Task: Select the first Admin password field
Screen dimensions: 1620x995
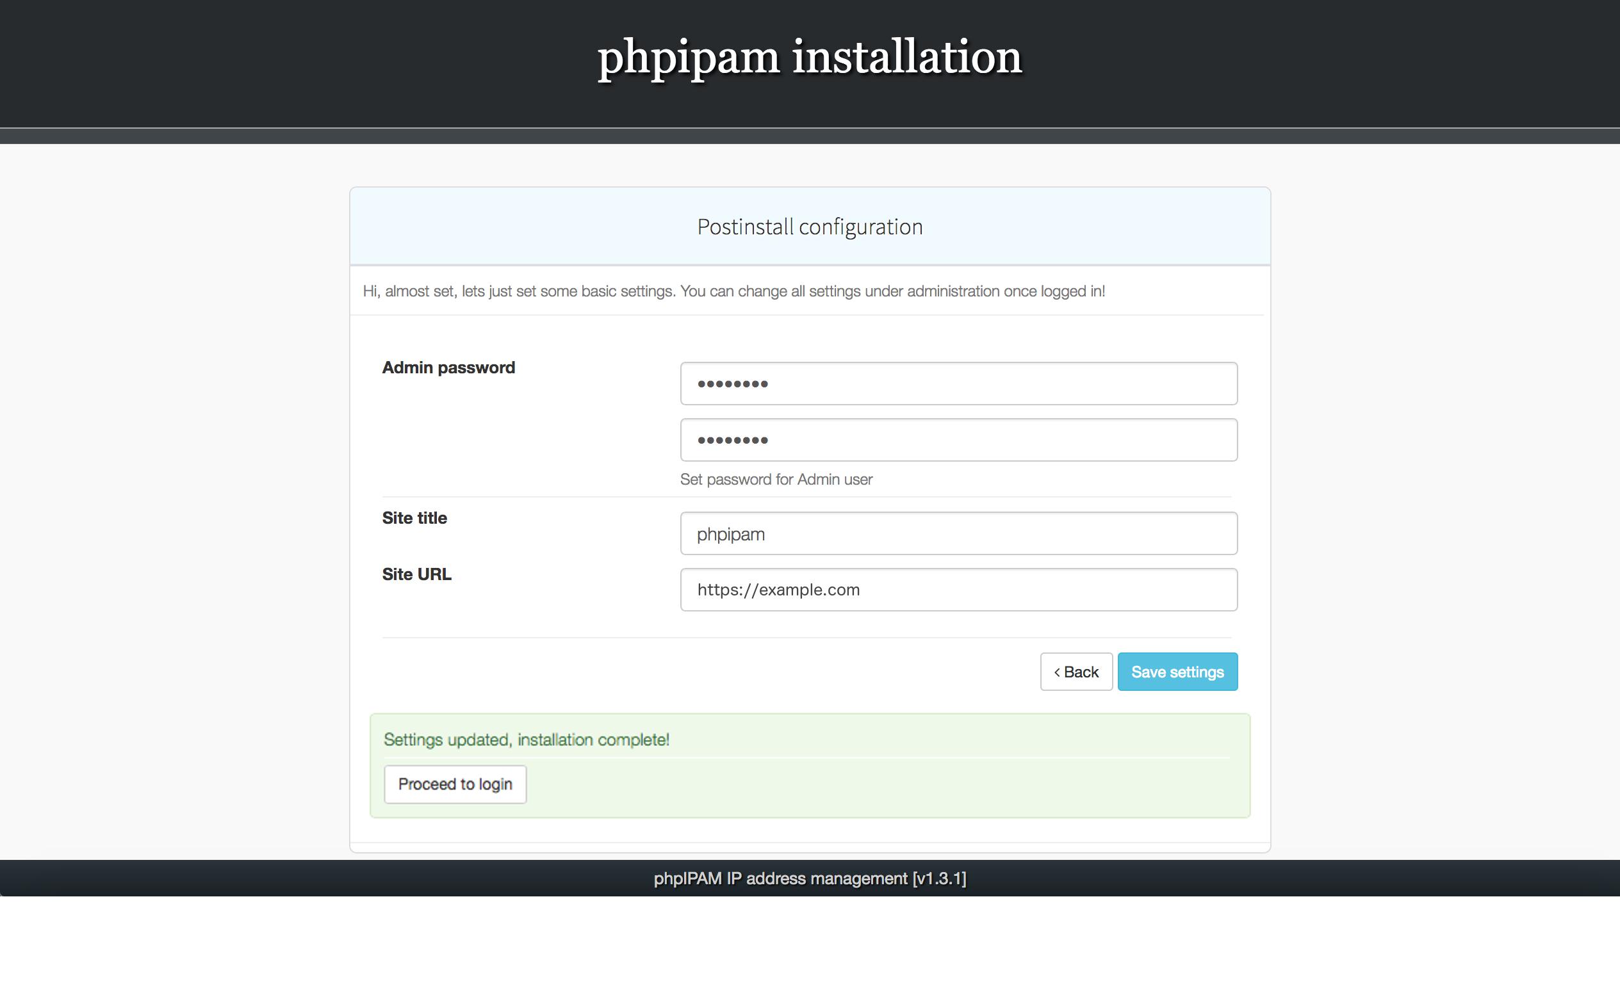Action: (x=958, y=383)
